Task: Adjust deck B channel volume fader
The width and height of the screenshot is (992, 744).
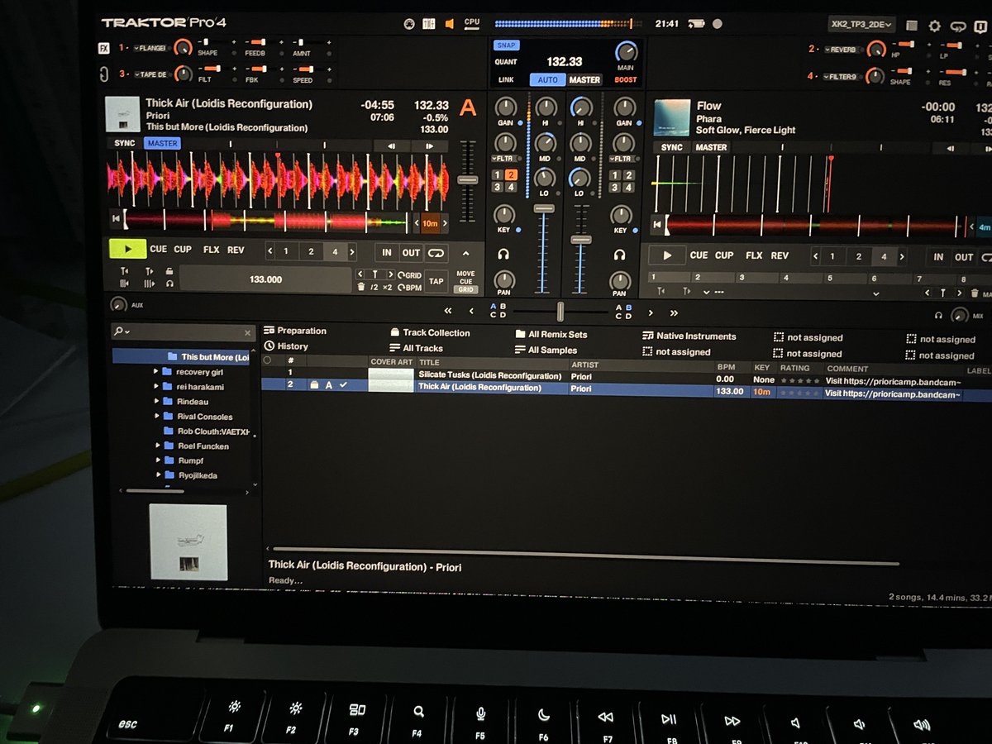Action: coord(581,240)
